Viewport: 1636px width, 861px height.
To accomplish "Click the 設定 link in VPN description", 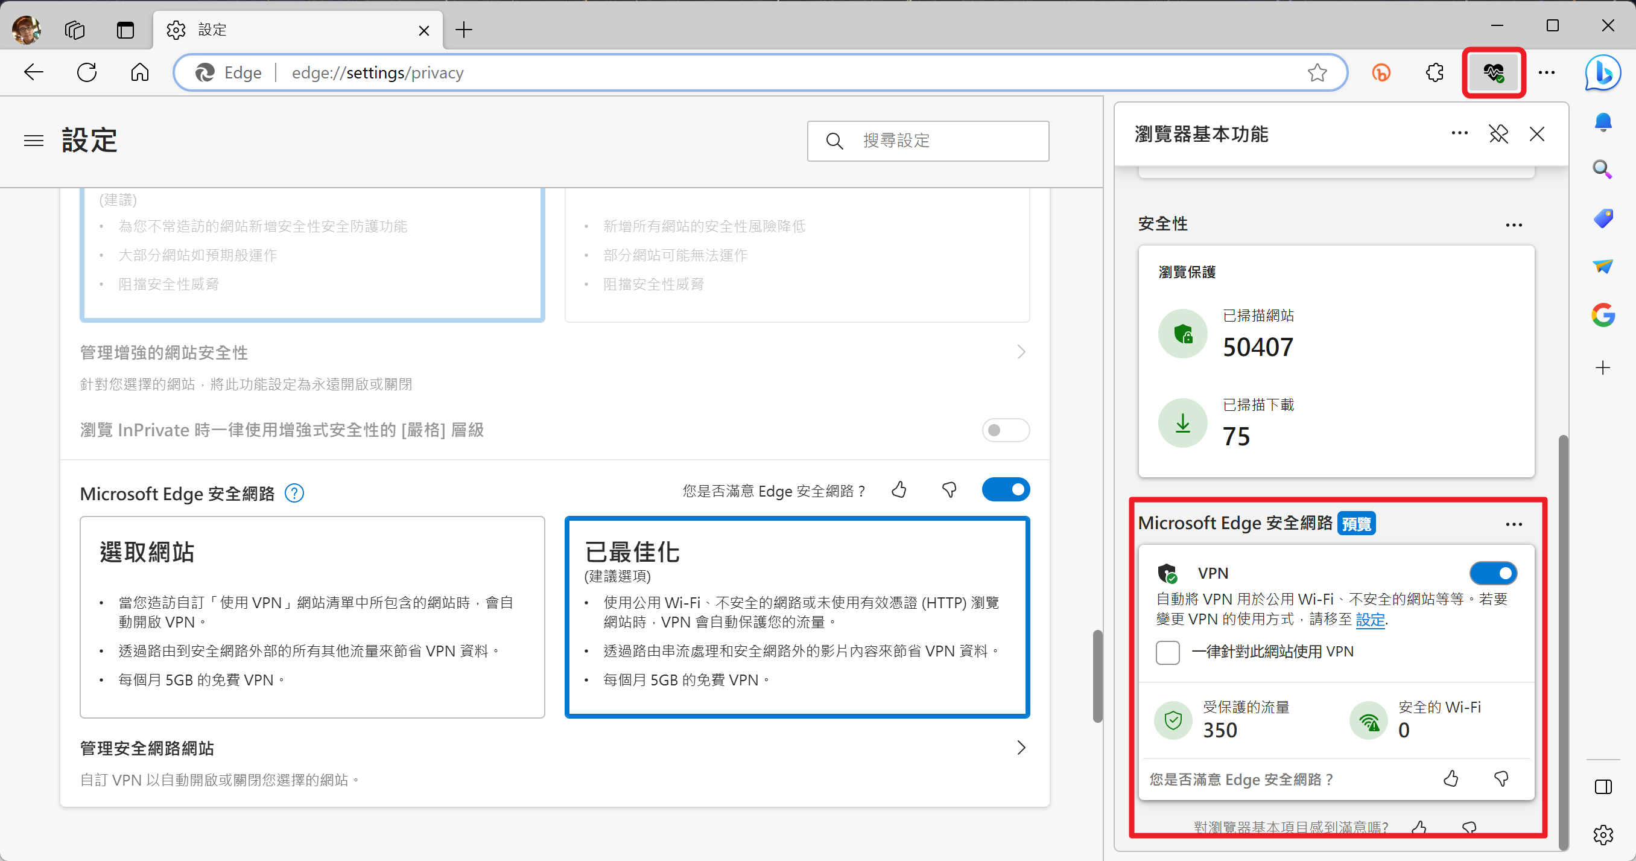I will 1370,620.
